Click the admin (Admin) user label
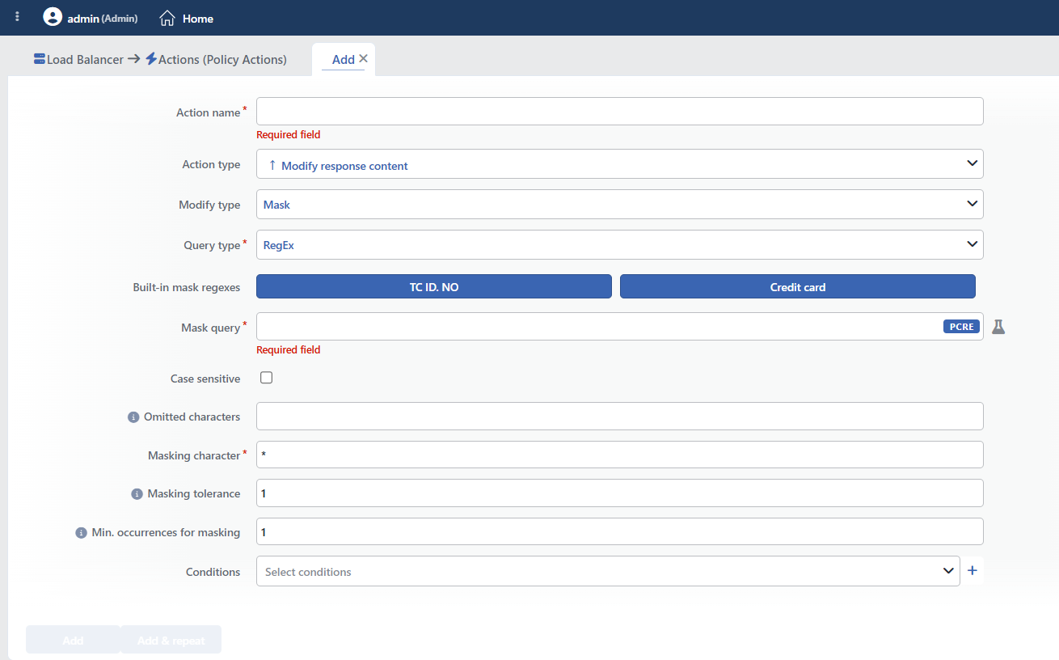The image size is (1059, 660). [103, 18]
